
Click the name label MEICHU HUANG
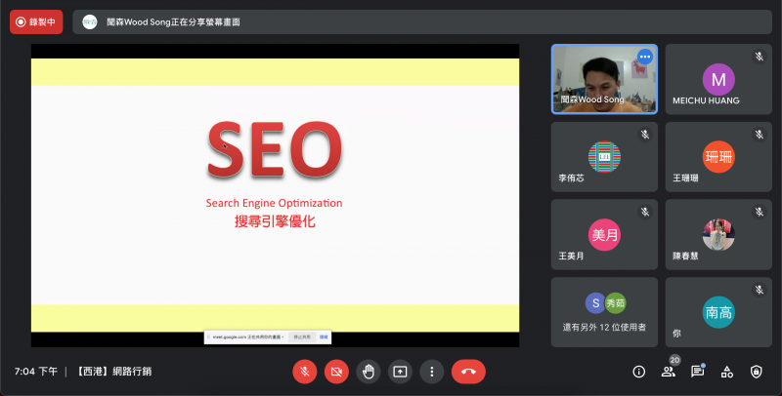click(706, 100)
